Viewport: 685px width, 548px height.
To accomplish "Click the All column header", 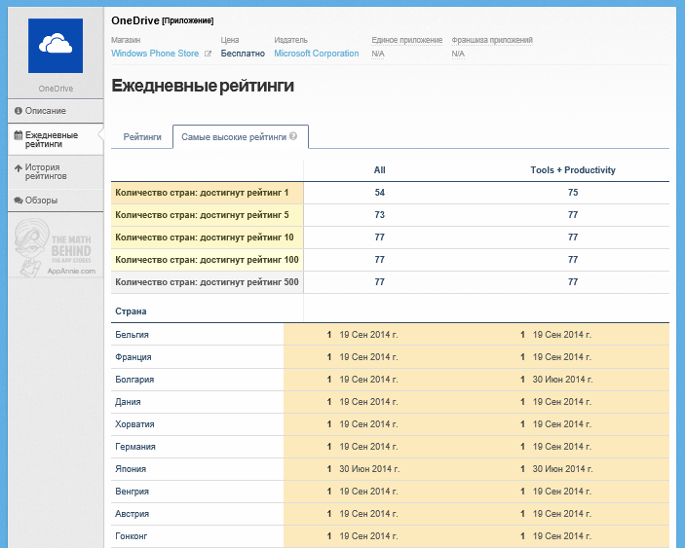I will point(380,170).
